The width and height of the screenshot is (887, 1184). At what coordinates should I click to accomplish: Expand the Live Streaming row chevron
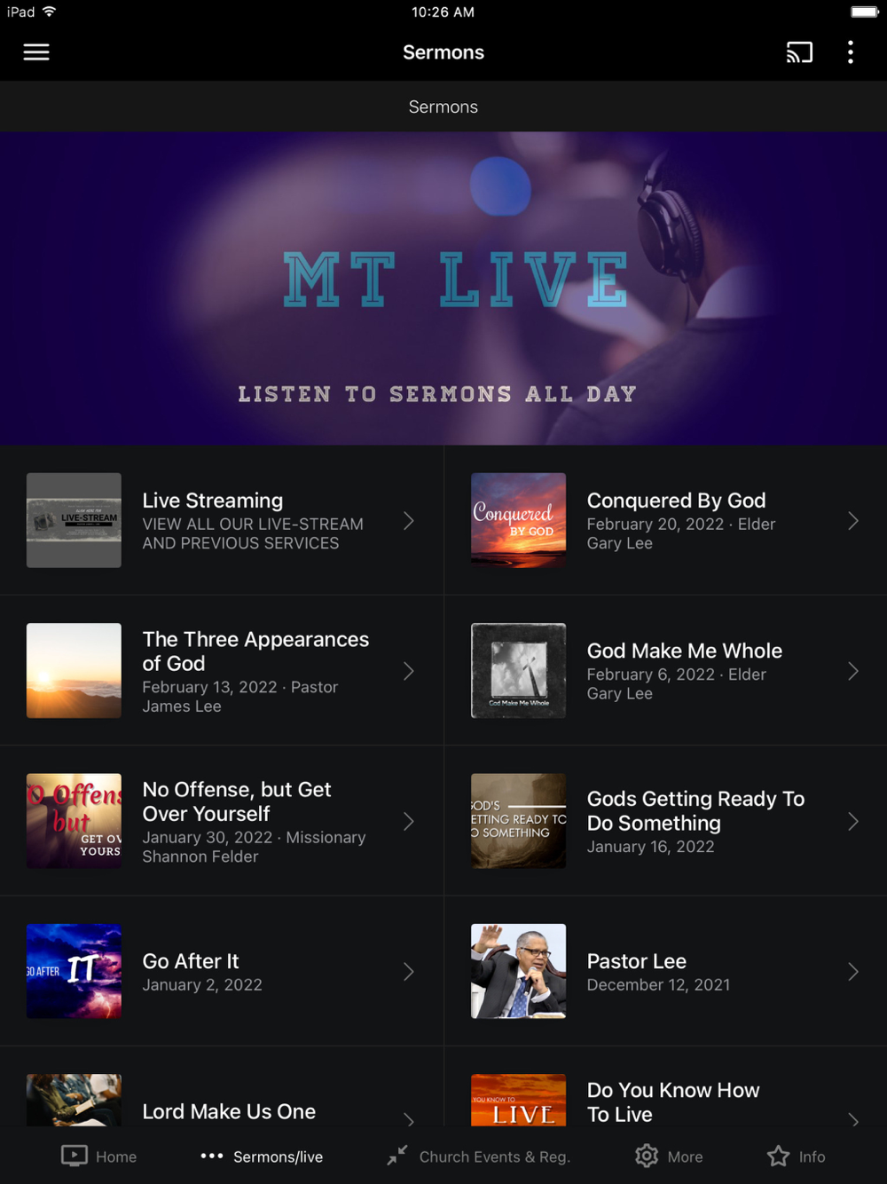[409, 521]
